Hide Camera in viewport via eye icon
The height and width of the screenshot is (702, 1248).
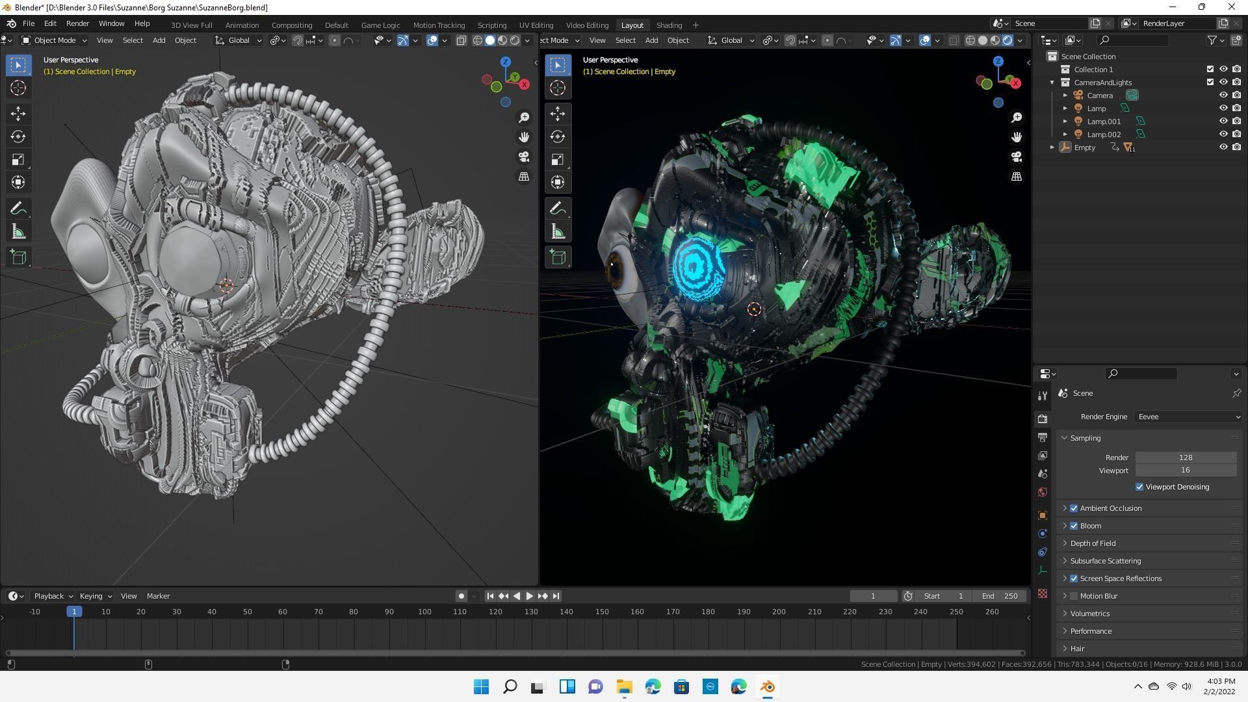(1223, 96)
